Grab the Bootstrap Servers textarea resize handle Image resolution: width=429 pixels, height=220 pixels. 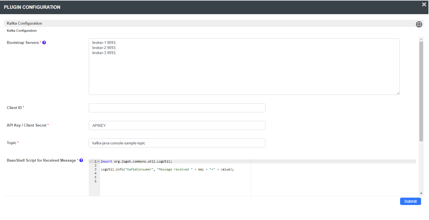(398, 93)
